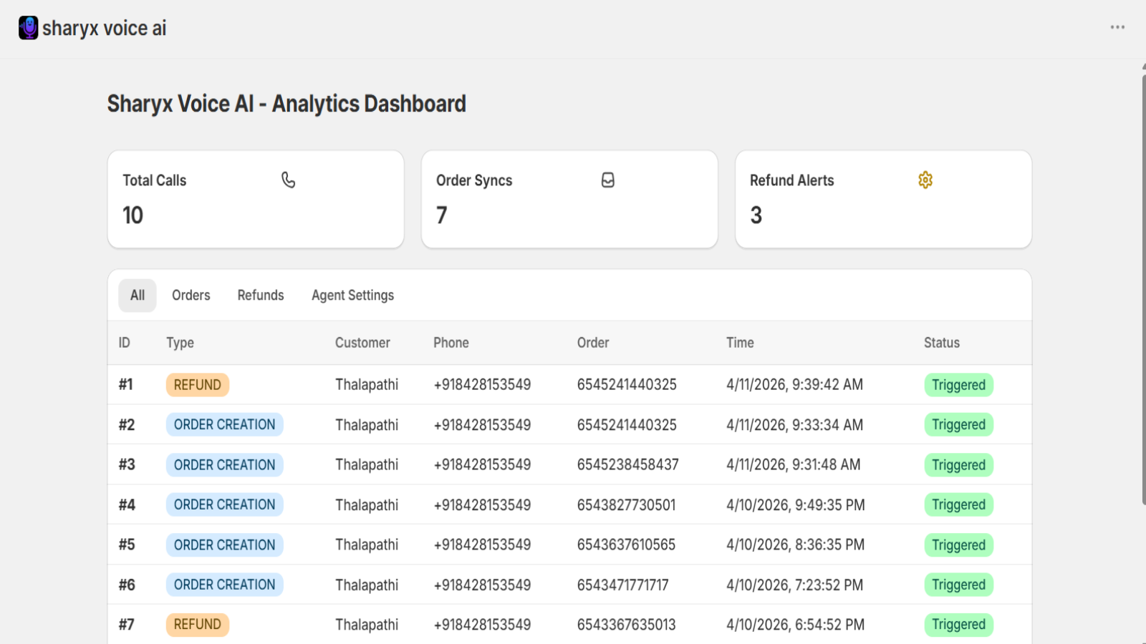Click the Order Syncs value 7
The width and height of the screenshot is (1146, 644).
pos(442,215)
